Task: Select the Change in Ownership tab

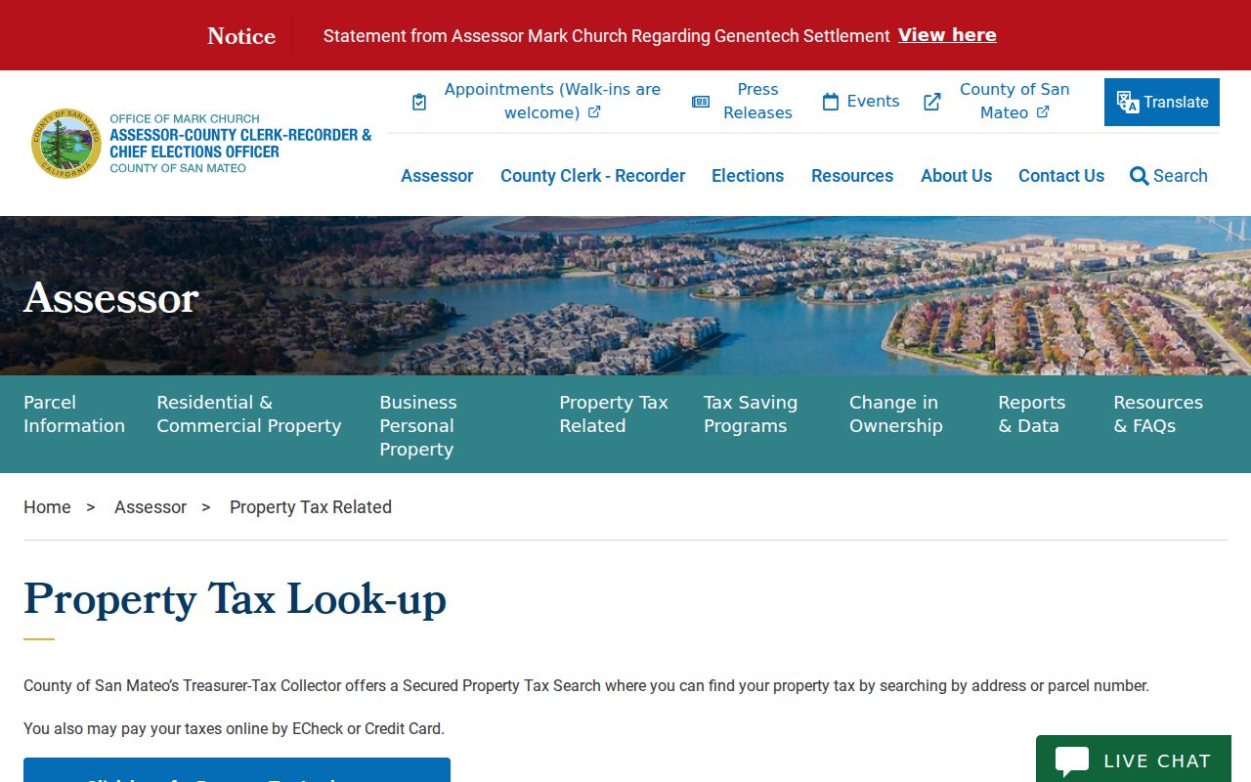Action: (x=896, y=414)
